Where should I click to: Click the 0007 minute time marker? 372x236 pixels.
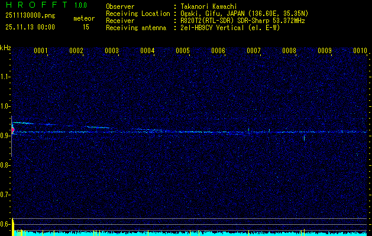click(x=254, y=51)
